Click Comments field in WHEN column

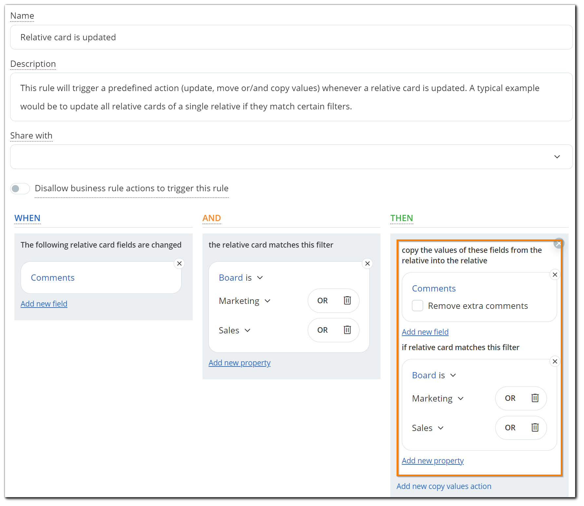click(x=101, y=278)
